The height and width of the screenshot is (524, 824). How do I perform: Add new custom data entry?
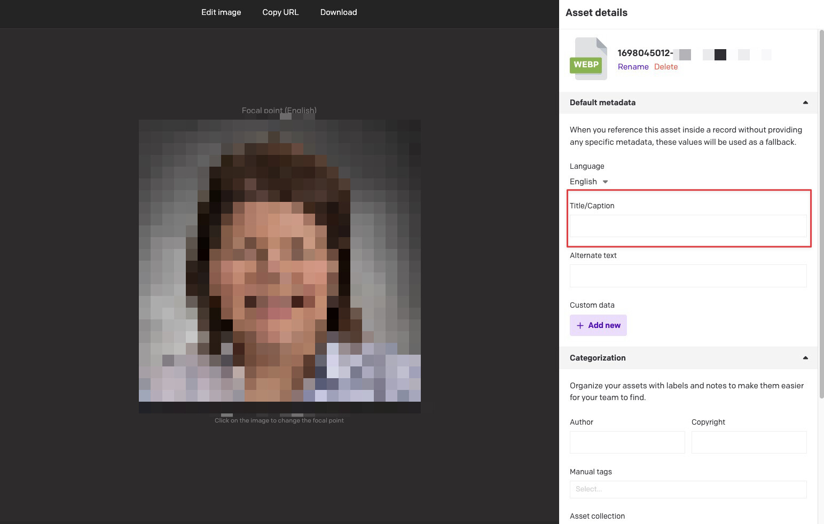[598, 325]
